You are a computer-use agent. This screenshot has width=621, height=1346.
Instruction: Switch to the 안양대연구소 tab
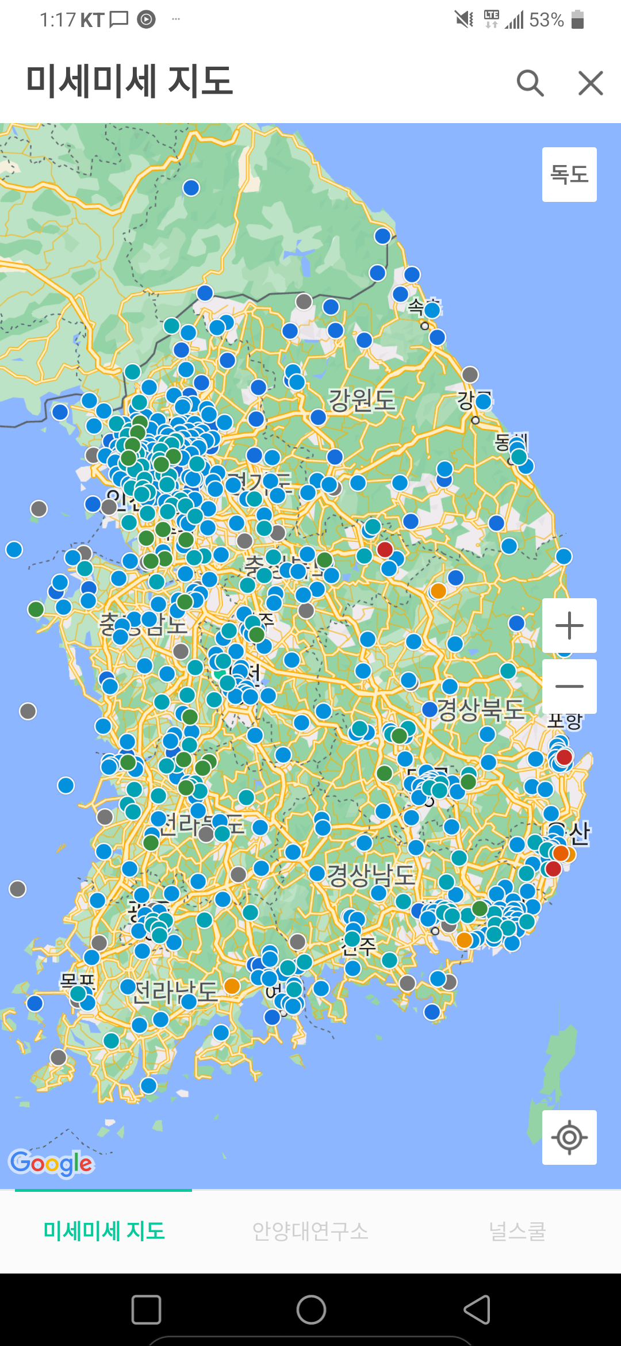click(310, 1231)
